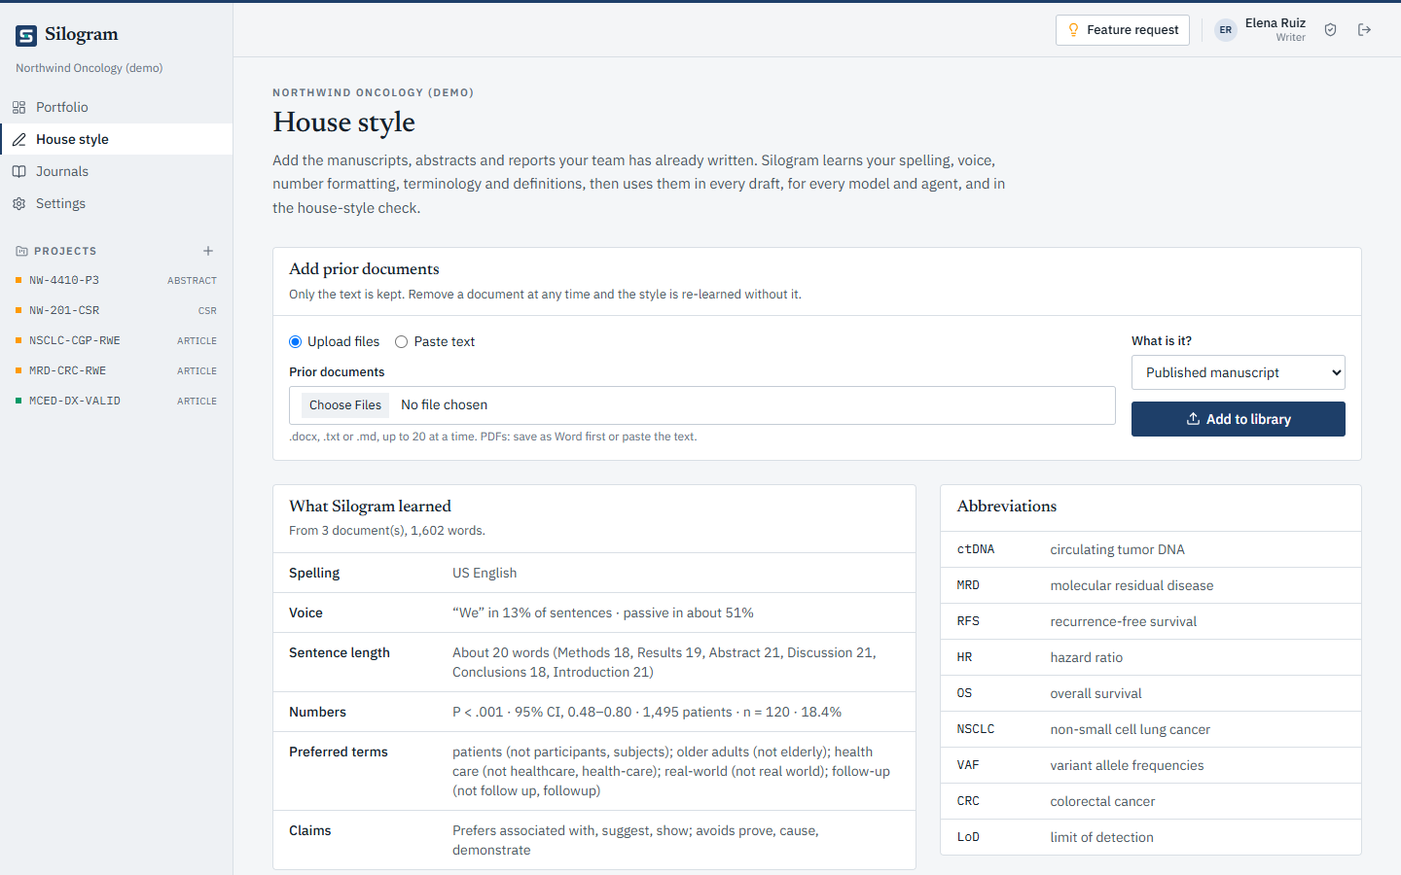Viewport: 1401px width, 875px height.
Task: Open project NSCLC-CGP-RWE
Action: coord(117,340)
